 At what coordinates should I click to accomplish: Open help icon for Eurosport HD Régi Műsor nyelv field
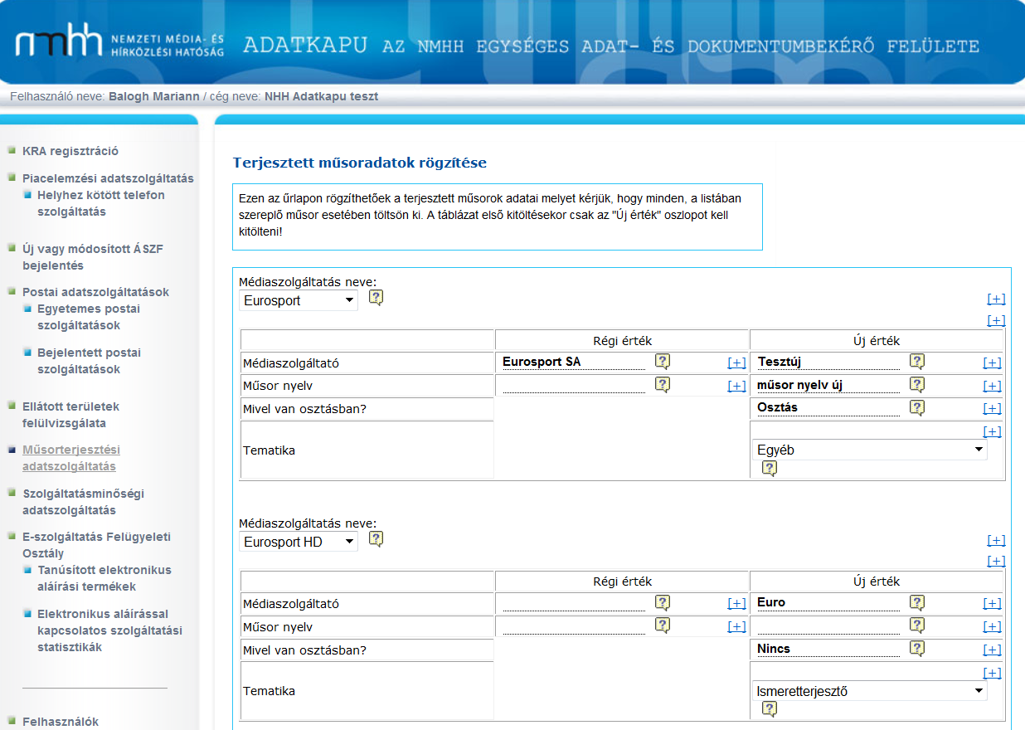tap(662, 625)
